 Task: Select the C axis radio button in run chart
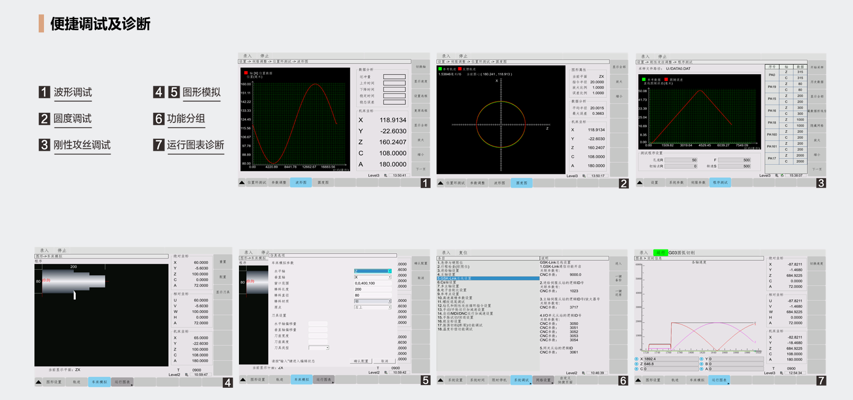[x=637, y=369]
